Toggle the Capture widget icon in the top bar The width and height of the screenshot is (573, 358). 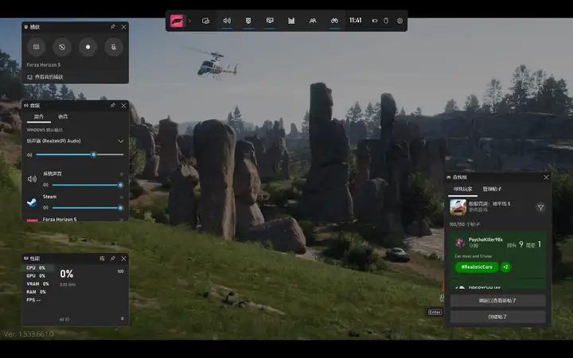coord(248,21)
